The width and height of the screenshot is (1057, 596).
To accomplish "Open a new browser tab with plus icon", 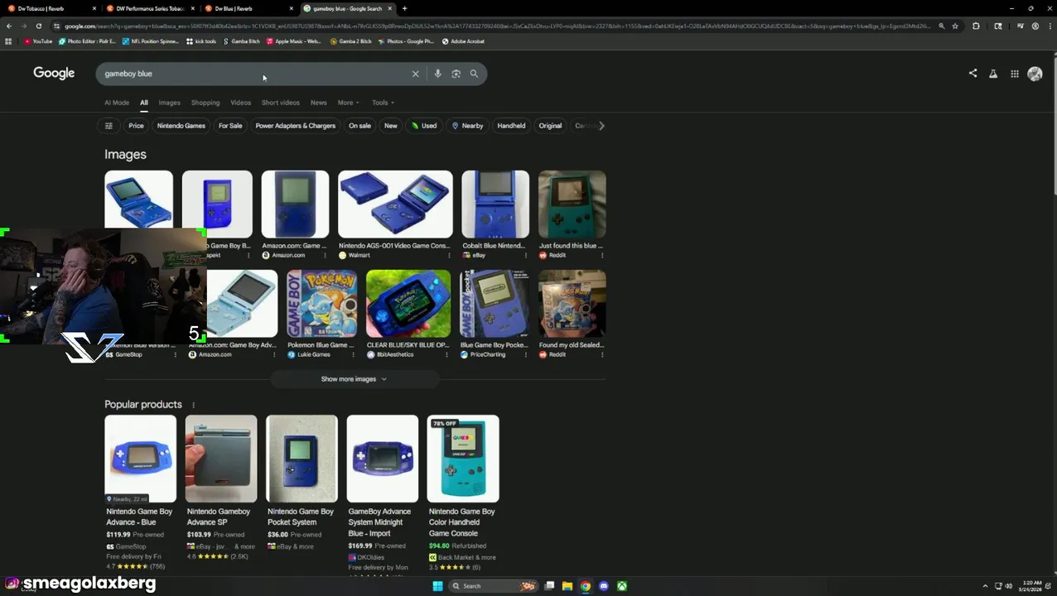I will [x=404, y=8].
